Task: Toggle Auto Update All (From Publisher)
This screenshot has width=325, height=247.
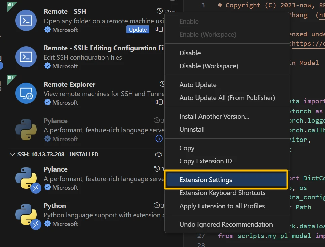Action: (x=227, y=98)
